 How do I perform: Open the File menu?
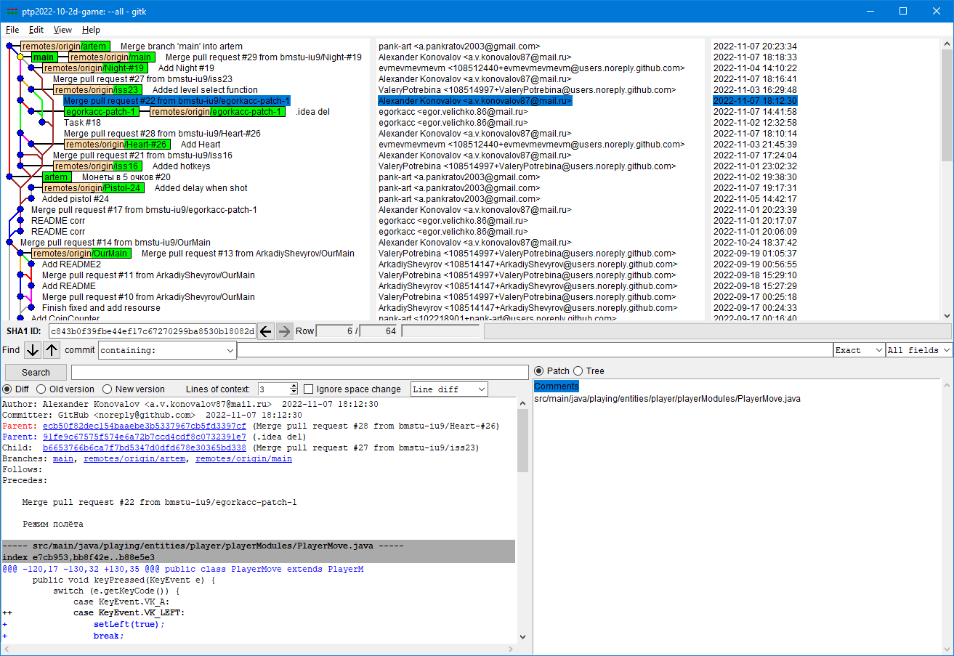pyautogui.click(x=12, y=30)
